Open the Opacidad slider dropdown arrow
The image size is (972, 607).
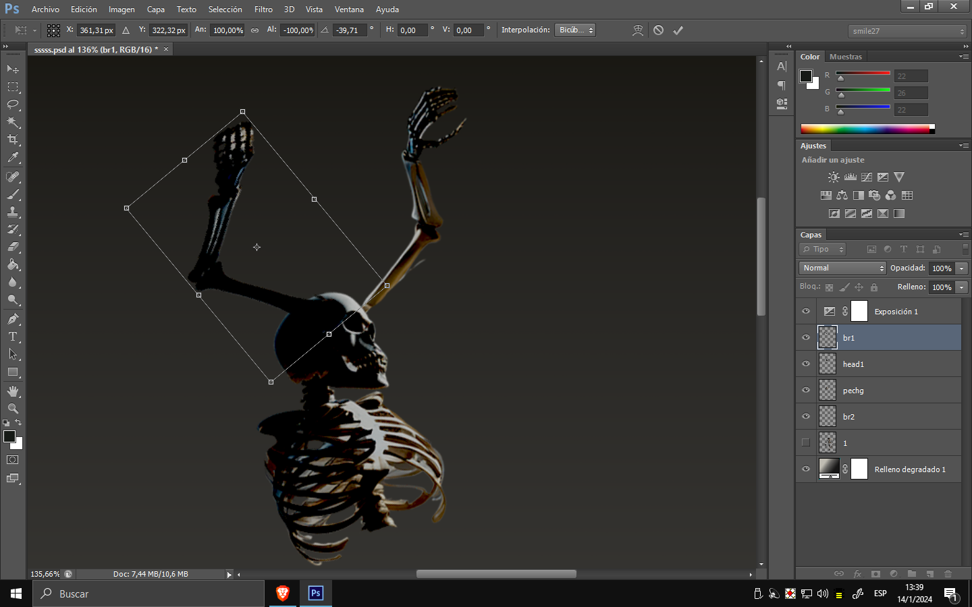pyautogui.click(x=962, y=268)
